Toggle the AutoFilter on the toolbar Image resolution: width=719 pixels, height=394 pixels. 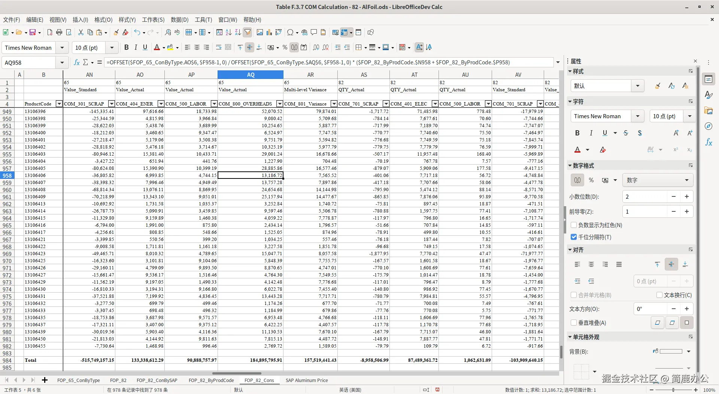pos(248,32)
